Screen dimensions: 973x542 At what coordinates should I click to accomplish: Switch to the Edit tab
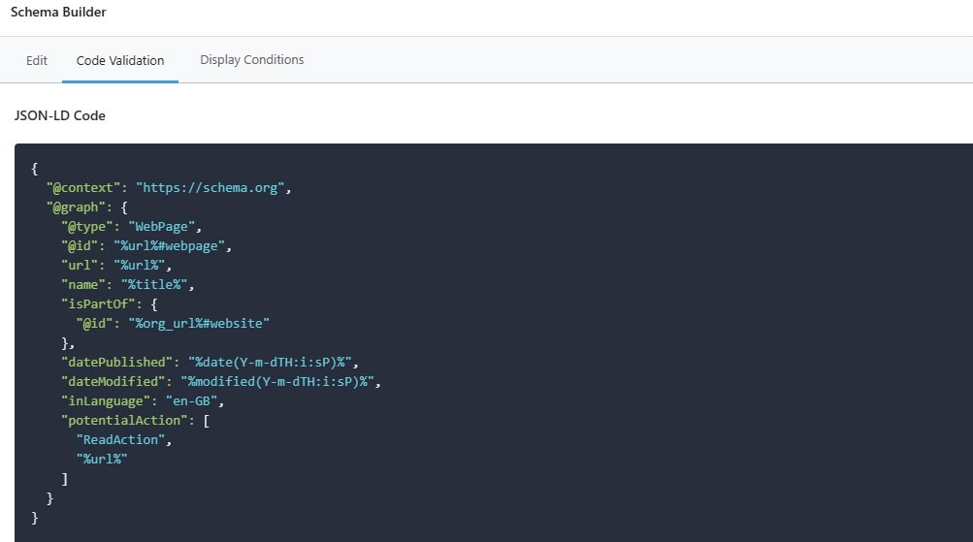tap(37, 60)
